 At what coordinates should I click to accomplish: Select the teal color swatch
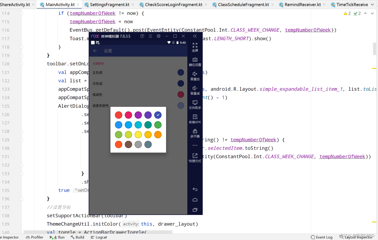pyautogui.click(x=148, y=125)
